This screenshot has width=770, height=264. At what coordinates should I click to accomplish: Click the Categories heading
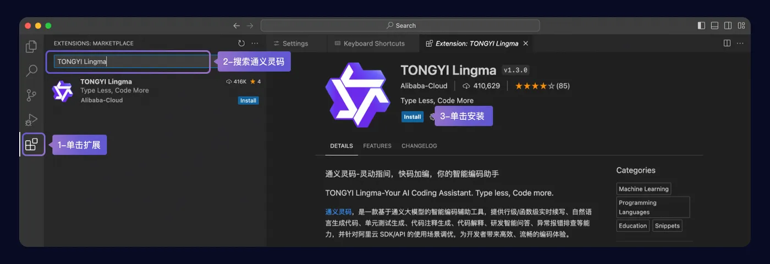click(636, 170)
